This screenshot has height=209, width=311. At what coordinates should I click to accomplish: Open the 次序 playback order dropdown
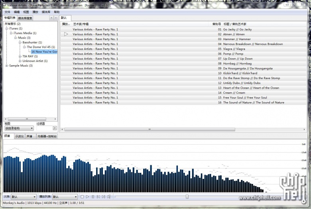24,197
